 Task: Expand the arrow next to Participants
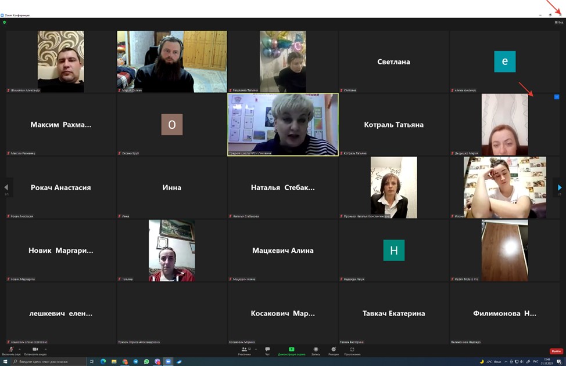point(256,349)
